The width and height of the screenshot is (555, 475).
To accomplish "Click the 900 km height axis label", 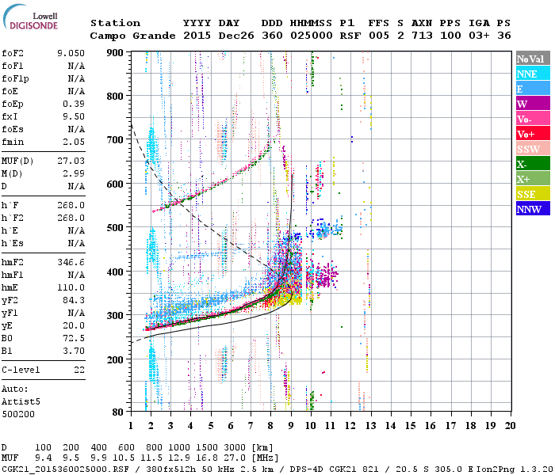I will coord(115,53).
